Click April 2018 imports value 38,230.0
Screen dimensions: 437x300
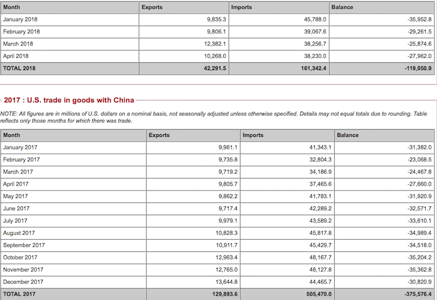[x=315, y=56]
